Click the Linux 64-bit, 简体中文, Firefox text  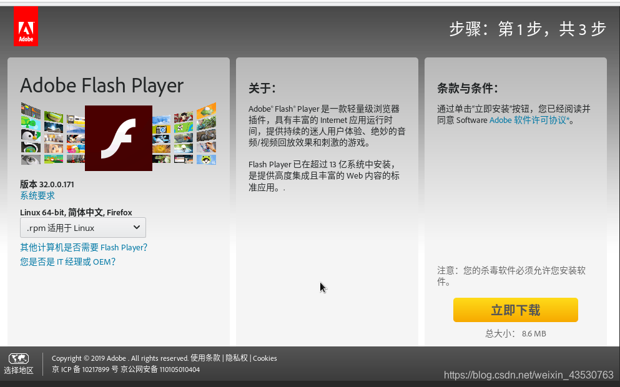click(76, 212)
